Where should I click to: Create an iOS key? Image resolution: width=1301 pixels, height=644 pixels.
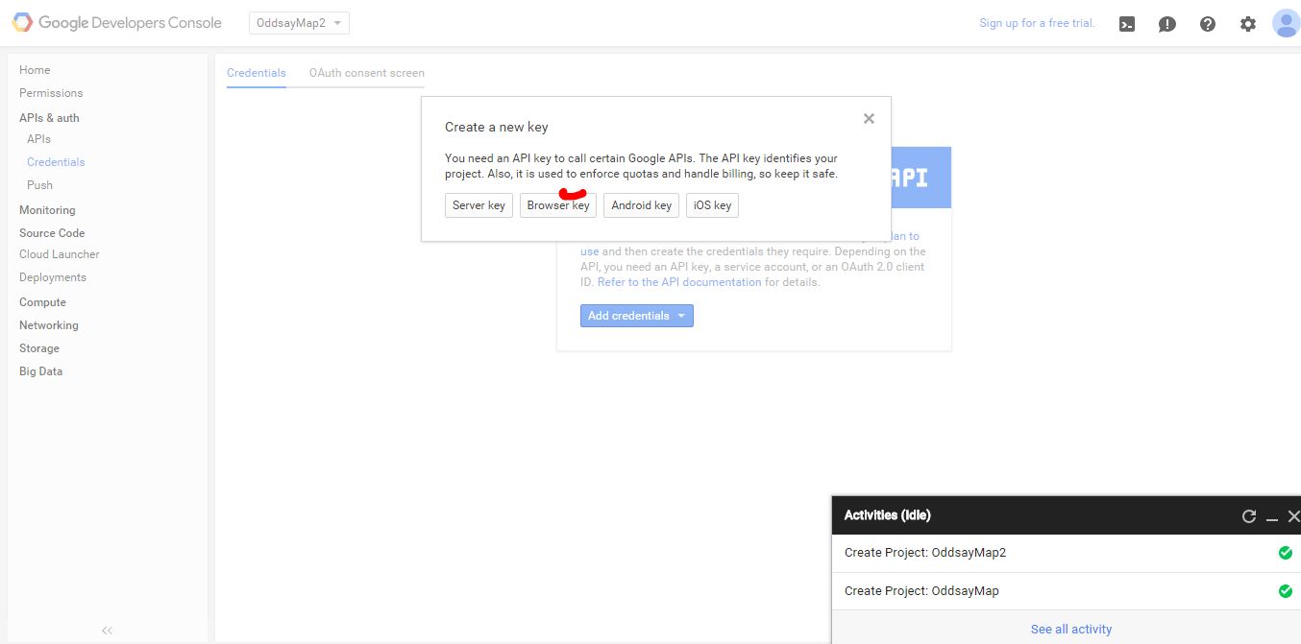pos(712,204)
